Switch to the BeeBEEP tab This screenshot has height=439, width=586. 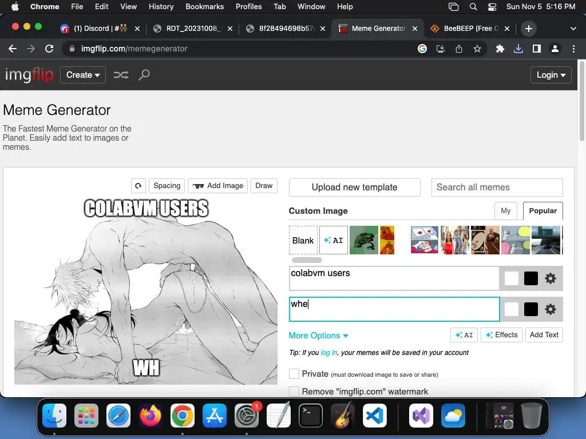(470, 29)
